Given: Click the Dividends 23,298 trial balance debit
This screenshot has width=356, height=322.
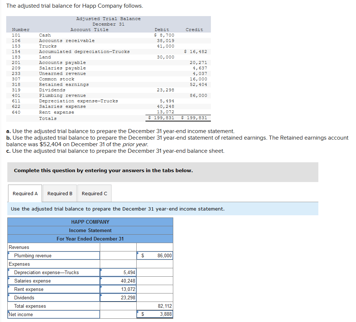Looking at the screenshot, I should tap(166, 90).
